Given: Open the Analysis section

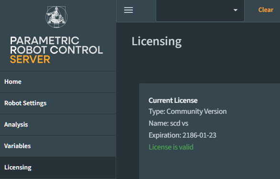Looking at the screenshot, I should tap(58, 125).
